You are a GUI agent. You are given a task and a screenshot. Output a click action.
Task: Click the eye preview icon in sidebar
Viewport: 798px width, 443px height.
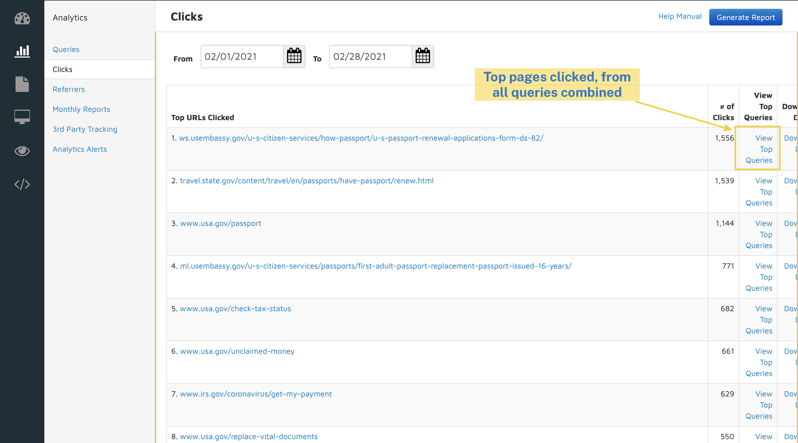[x=22, y=151]
